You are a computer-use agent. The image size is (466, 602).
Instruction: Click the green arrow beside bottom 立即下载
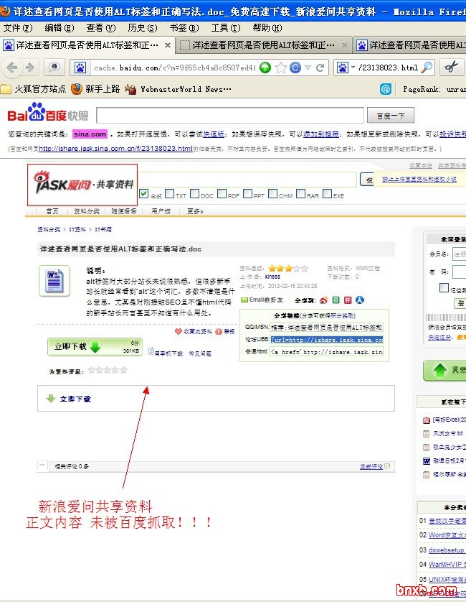tap(50, 398)
